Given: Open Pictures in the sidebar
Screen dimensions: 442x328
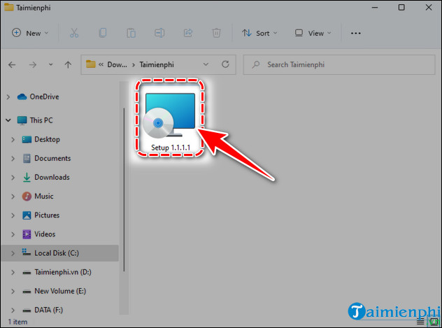Looking at the screenshot, I should click(x=41, y=215).
